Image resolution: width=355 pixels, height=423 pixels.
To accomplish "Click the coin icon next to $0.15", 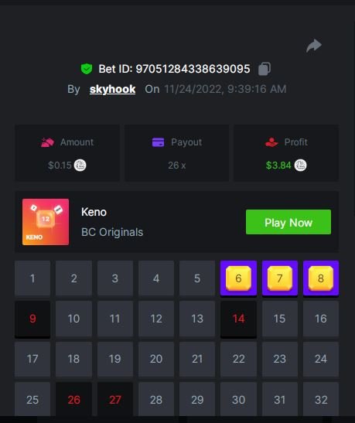I will pyautogui.click(x=80, y=165).
